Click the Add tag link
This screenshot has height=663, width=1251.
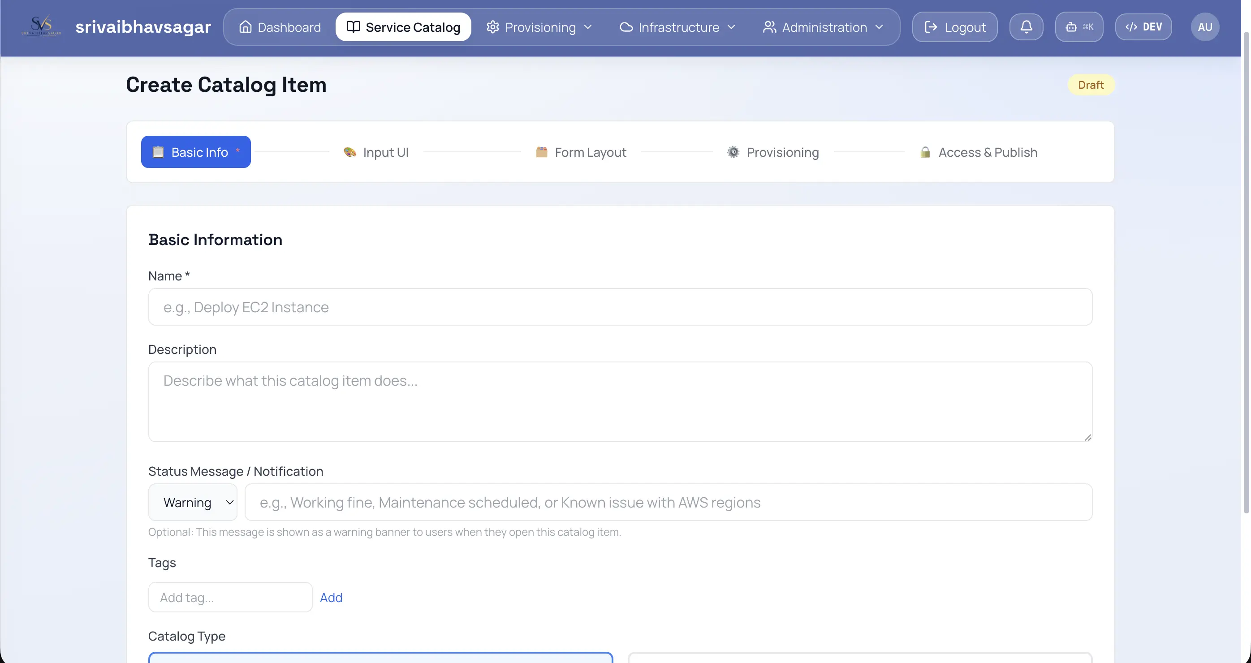331,598
